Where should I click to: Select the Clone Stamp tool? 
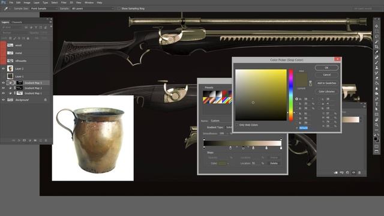tap(376, 68)
